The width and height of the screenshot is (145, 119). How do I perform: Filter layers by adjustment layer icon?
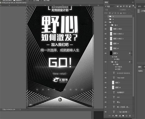121,6
